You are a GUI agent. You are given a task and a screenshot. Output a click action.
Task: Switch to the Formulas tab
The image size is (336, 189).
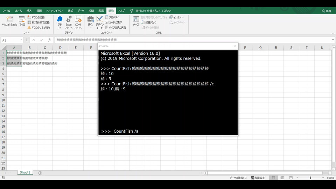coord(70,11)
